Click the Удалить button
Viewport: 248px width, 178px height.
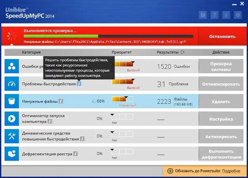221,101
